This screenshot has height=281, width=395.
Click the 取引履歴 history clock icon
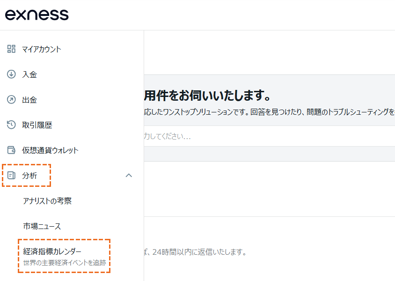click(11, 125)
